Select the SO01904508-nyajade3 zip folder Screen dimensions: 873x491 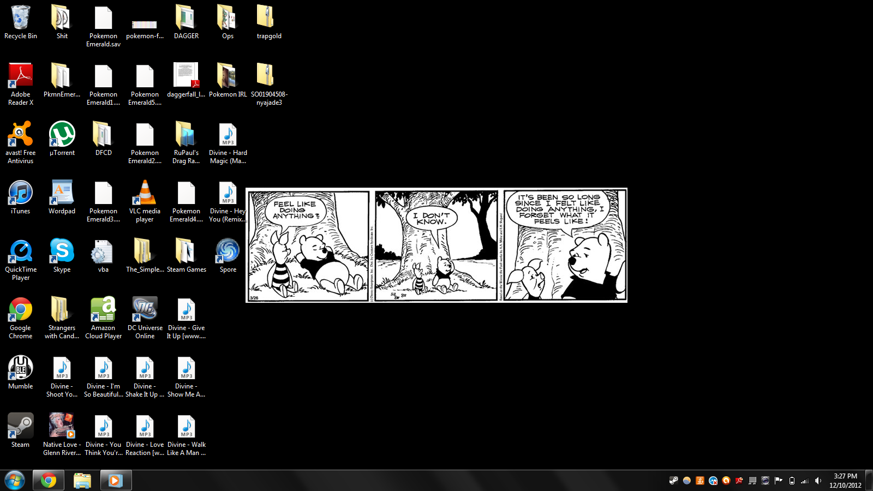click(x=270, y=84)
